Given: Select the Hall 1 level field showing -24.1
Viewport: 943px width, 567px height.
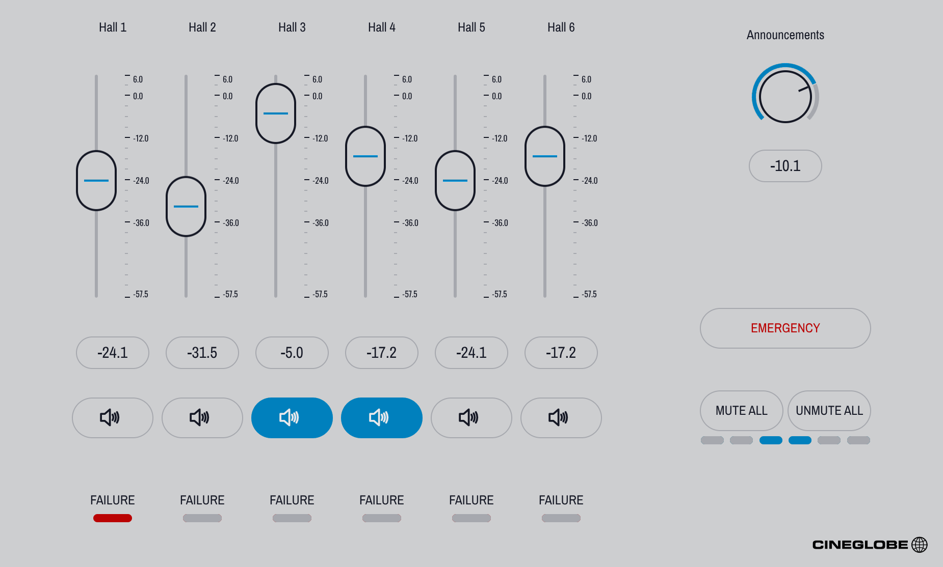Looking at the screenshot, I should [x=112, y=353].
